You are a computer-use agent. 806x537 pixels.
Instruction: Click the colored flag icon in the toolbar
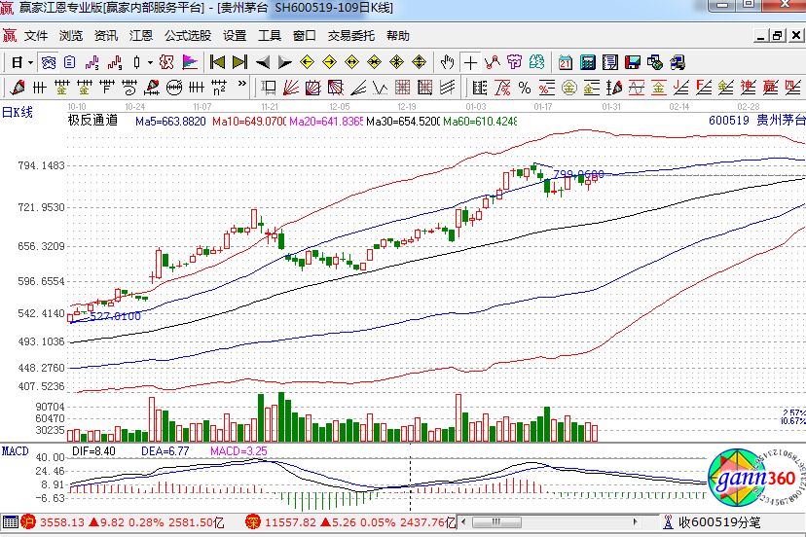pyautogui.click(x=189, y=62)
